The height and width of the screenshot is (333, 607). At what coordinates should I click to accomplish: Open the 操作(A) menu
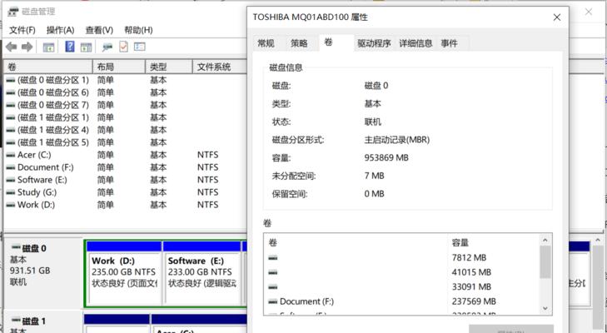60,30
